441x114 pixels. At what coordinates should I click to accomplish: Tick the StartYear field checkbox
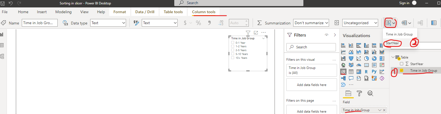(x=402, y=64)
